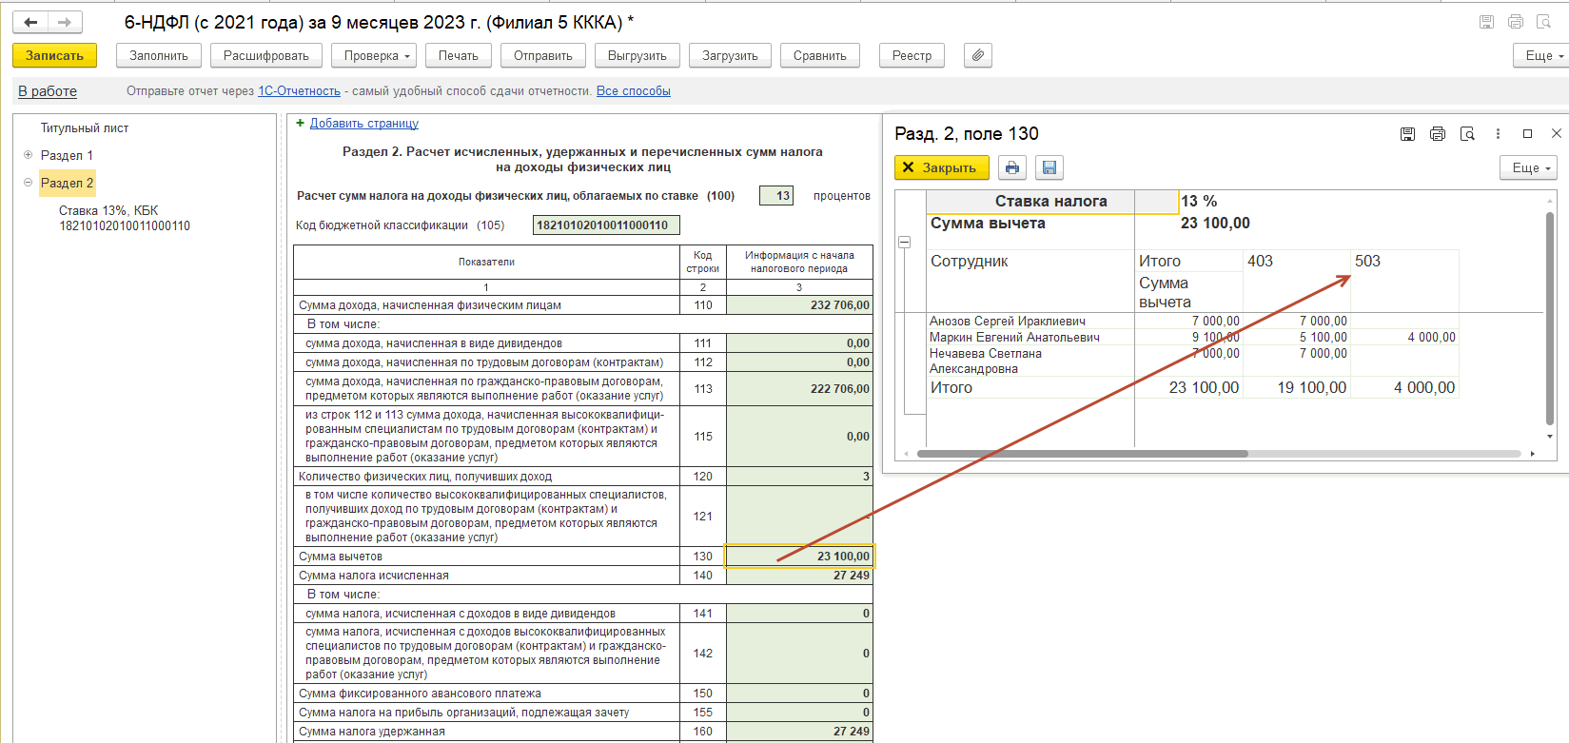Click the back navigation arrow
Viewport: 1569px width, 743px height.
[30, 22]
